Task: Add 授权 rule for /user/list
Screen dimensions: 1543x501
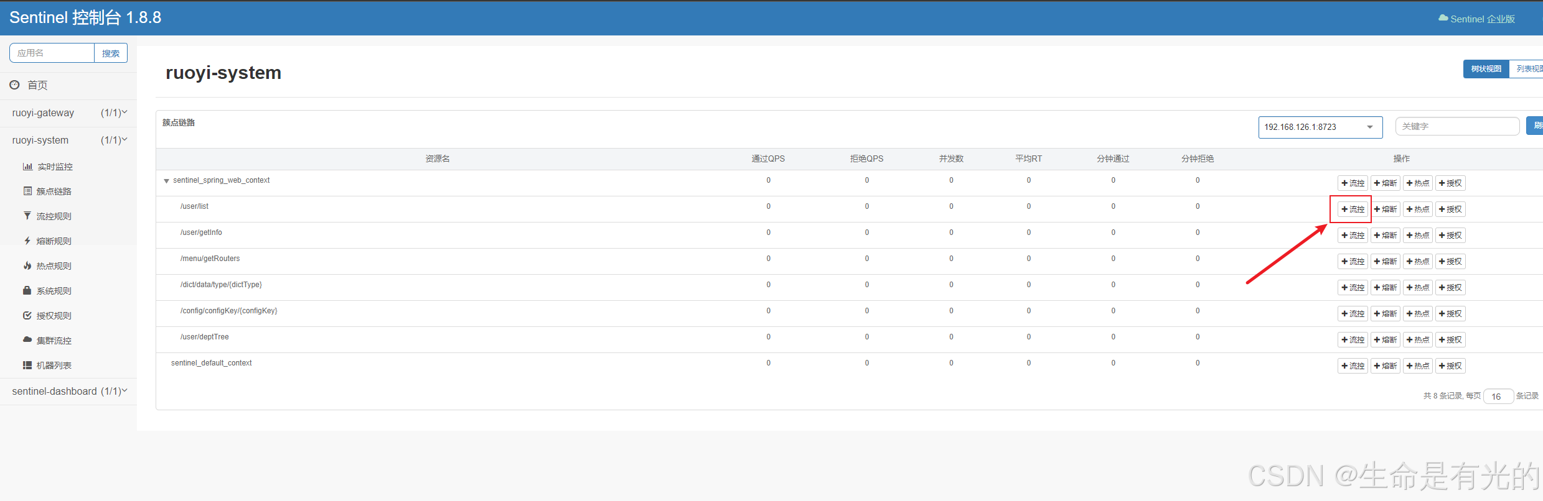Action: click(1450, 209)
